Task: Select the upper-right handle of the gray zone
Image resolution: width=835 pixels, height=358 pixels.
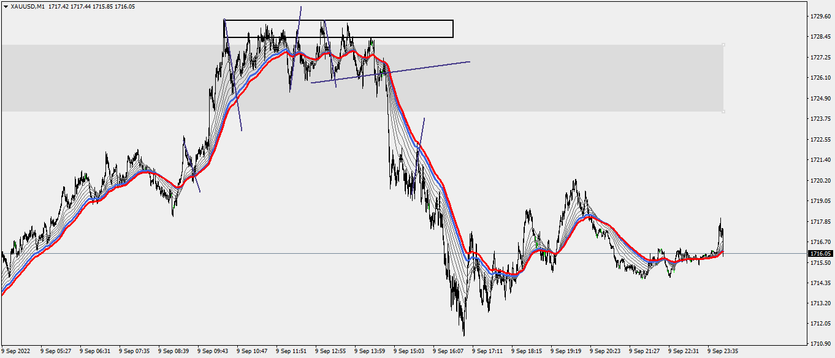Action: click(x=724, y=45)
